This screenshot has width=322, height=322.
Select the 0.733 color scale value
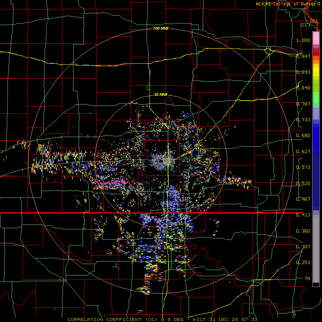303,120
